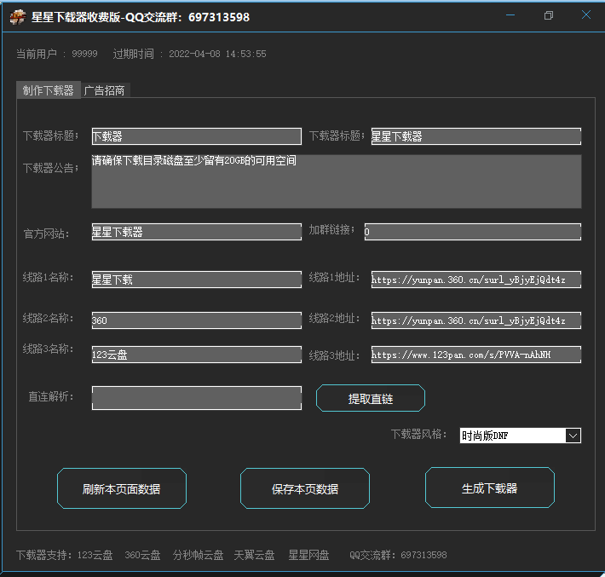Open the 下载器风格 dropdown arrow

[573, 436]
